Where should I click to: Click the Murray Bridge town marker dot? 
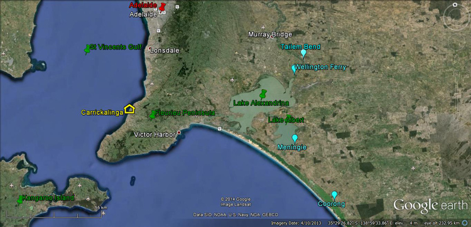(x=272, y=37)
